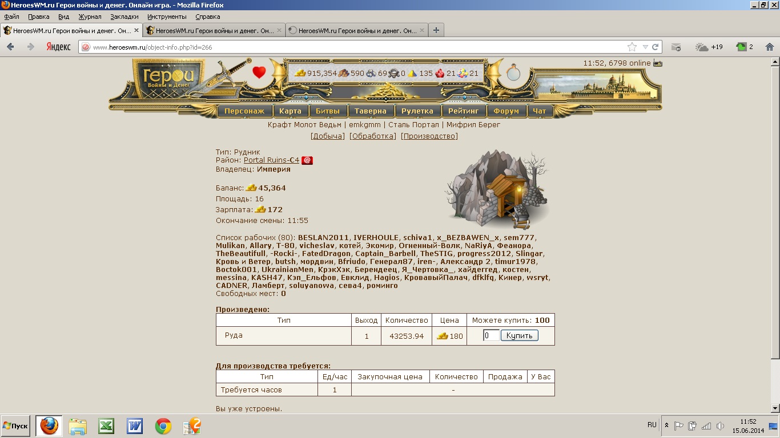The height and width of the screenshot is (438, 780).
Task: Open the Рулетка game menu
Action: 417,111
